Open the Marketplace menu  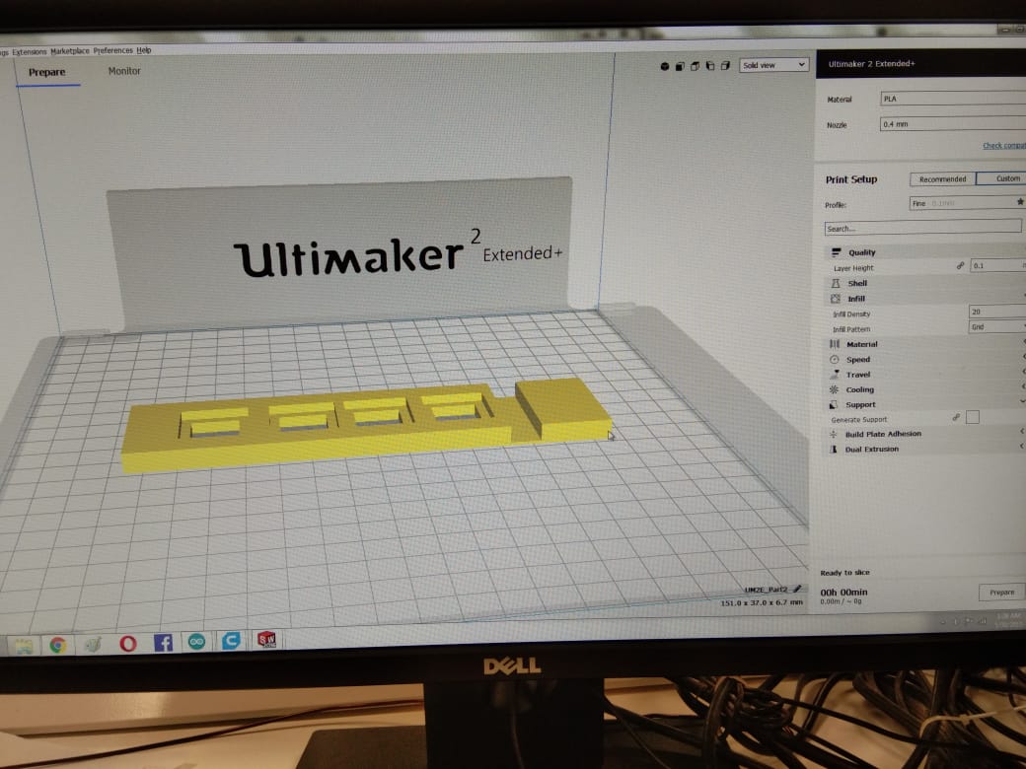70,51
